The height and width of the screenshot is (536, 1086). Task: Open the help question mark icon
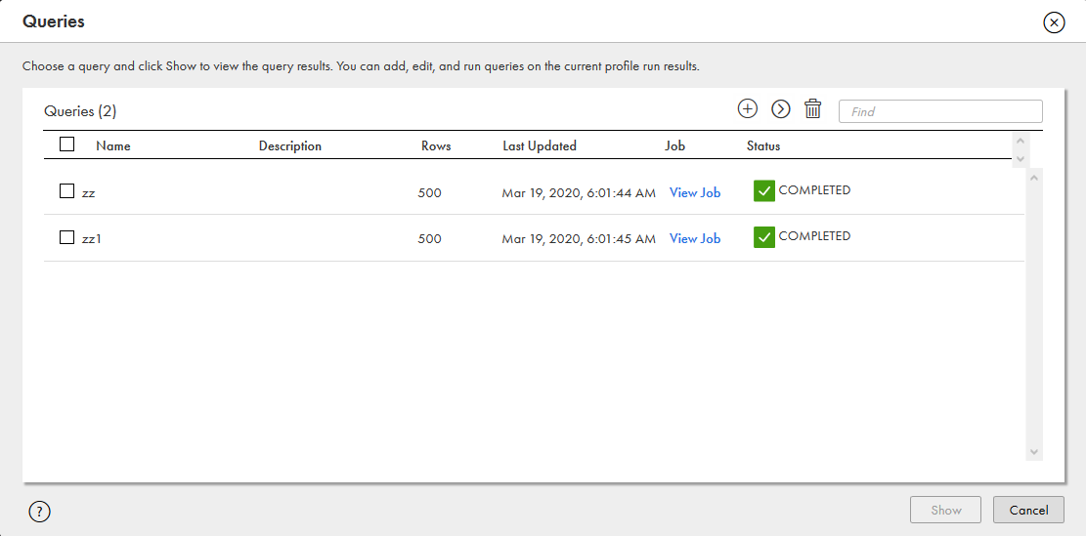tap(39, 511)
